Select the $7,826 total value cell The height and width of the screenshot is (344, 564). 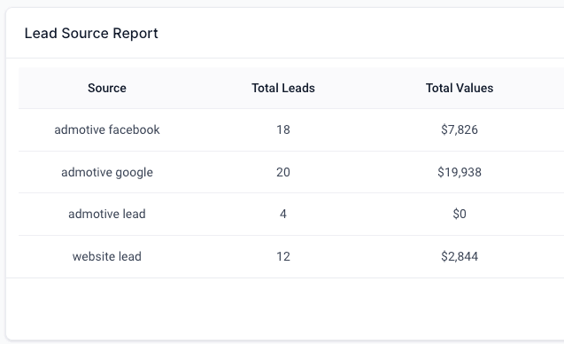click(x=460, y=129)
